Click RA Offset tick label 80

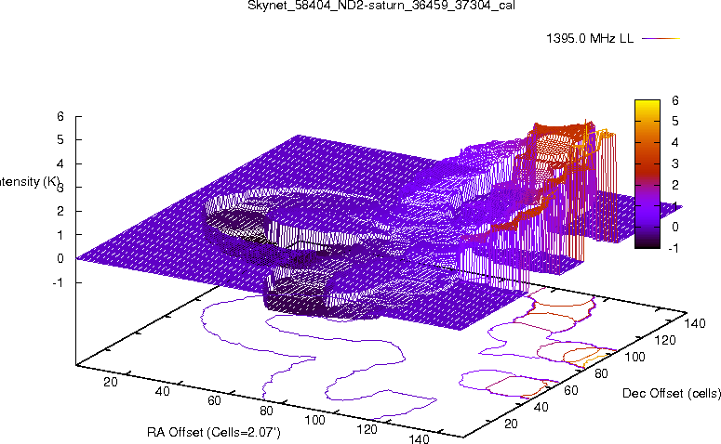coord(266,411)
